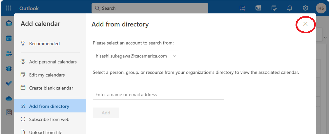329x134 pixels.
Task: Open Outlook settings gear
Action: pyautogui.click(x=305, y=8)
